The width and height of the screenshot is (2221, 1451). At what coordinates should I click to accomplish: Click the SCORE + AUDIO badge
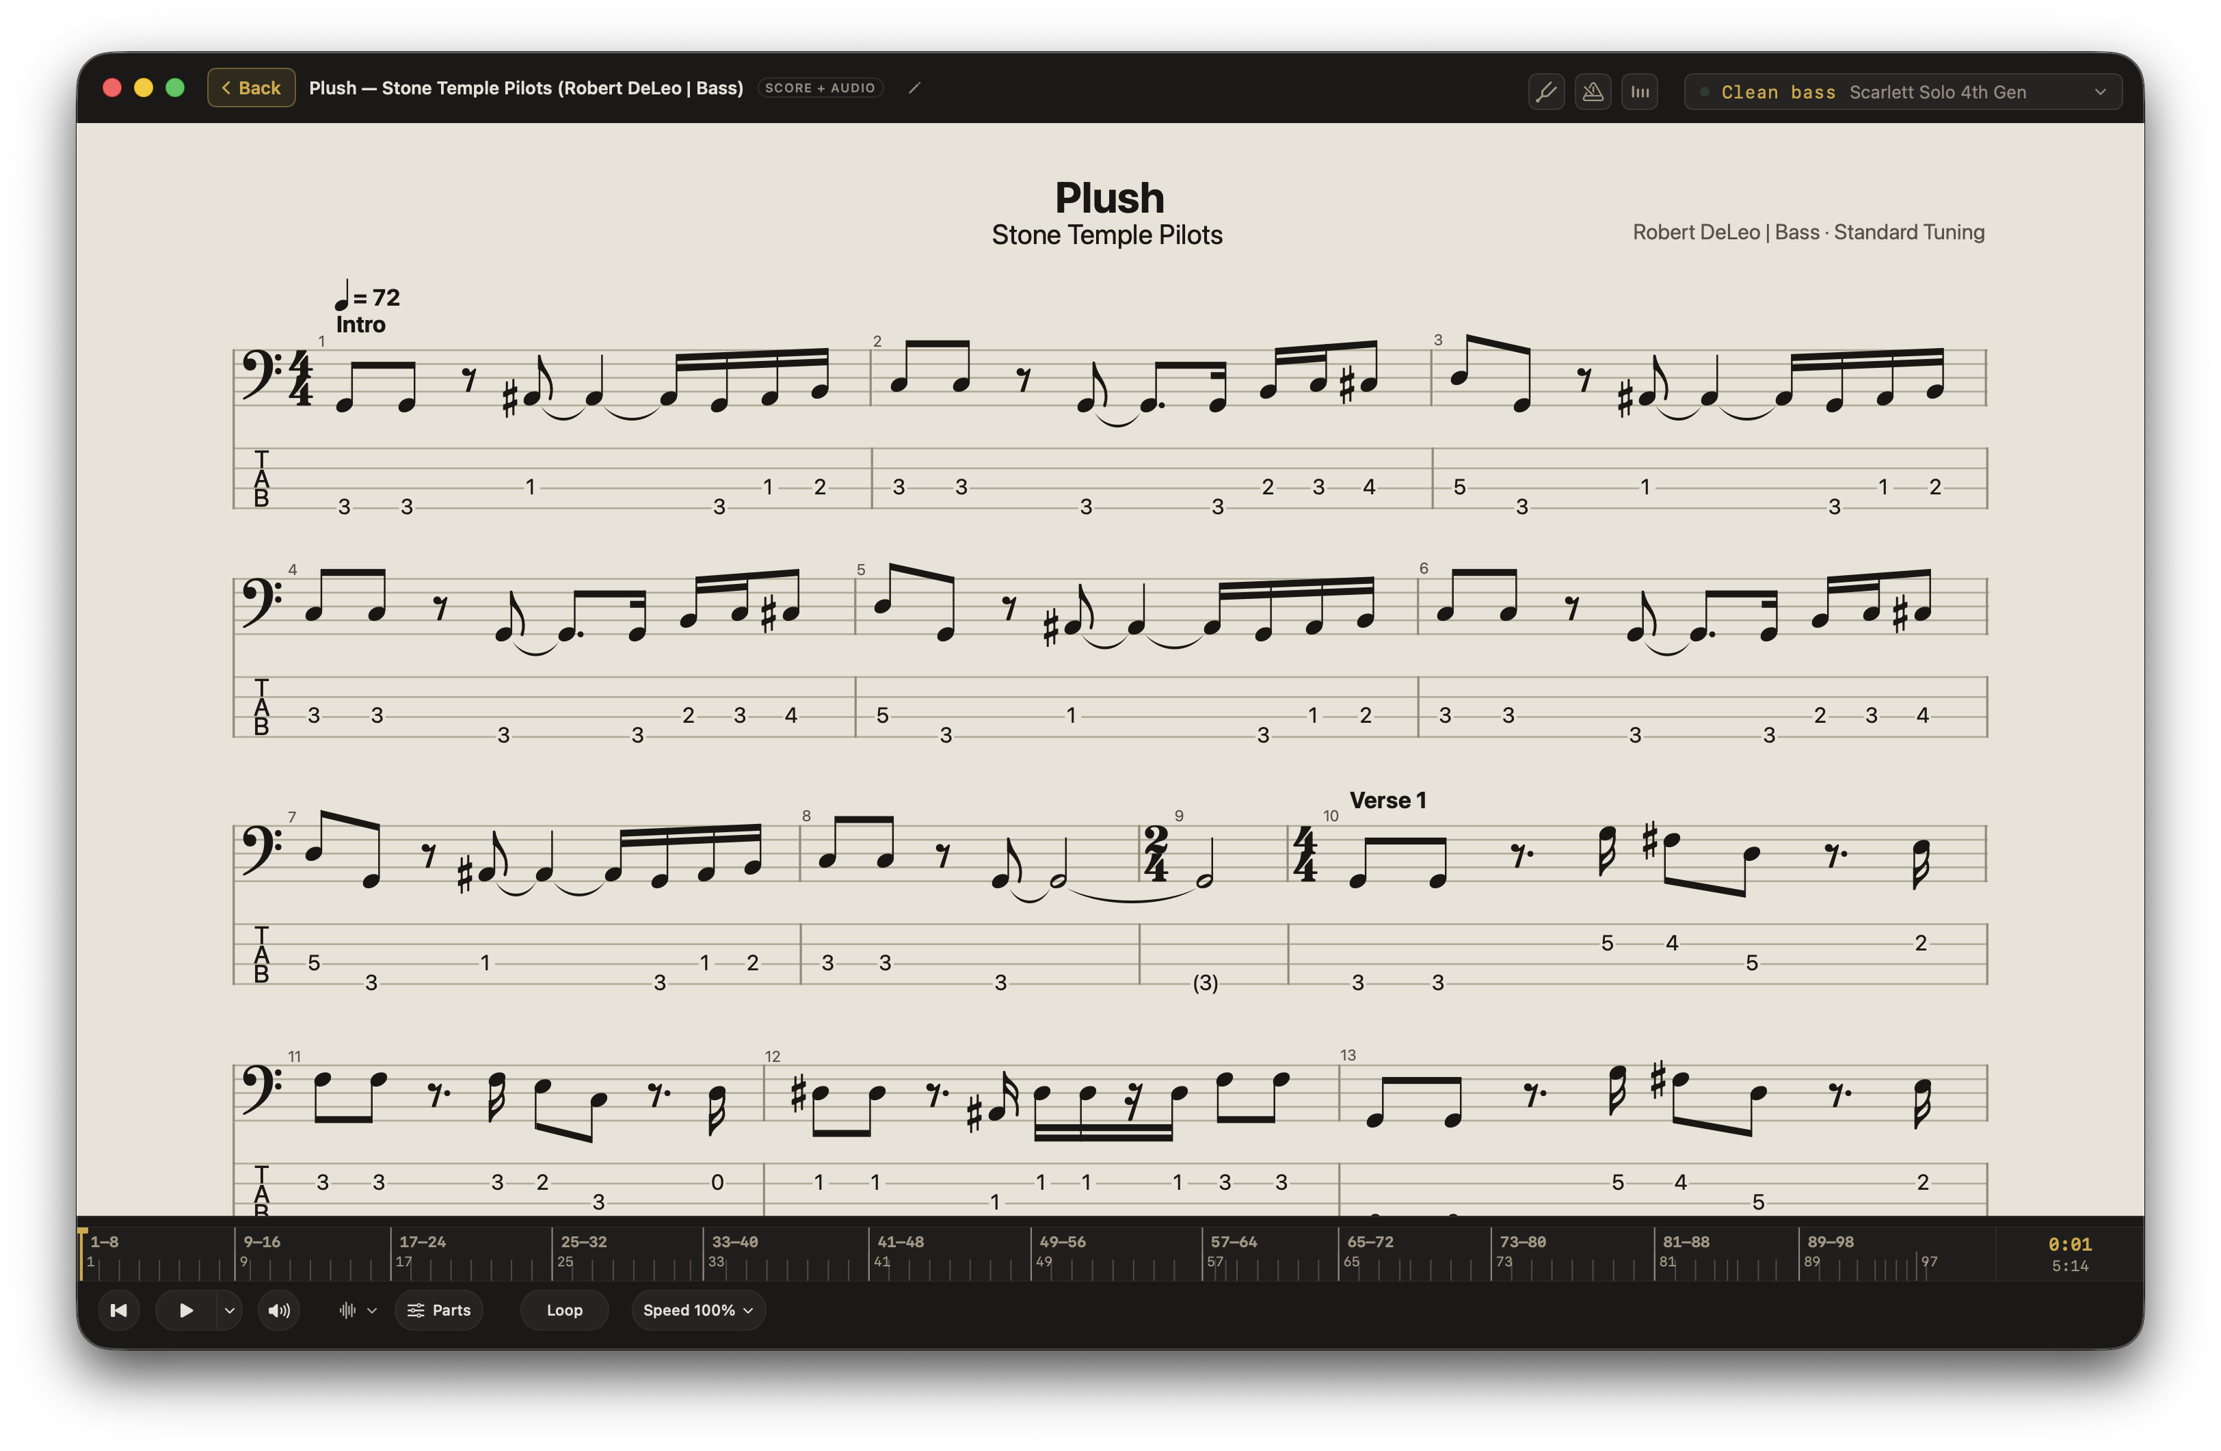pyautogui.click(x=821, y=88)
